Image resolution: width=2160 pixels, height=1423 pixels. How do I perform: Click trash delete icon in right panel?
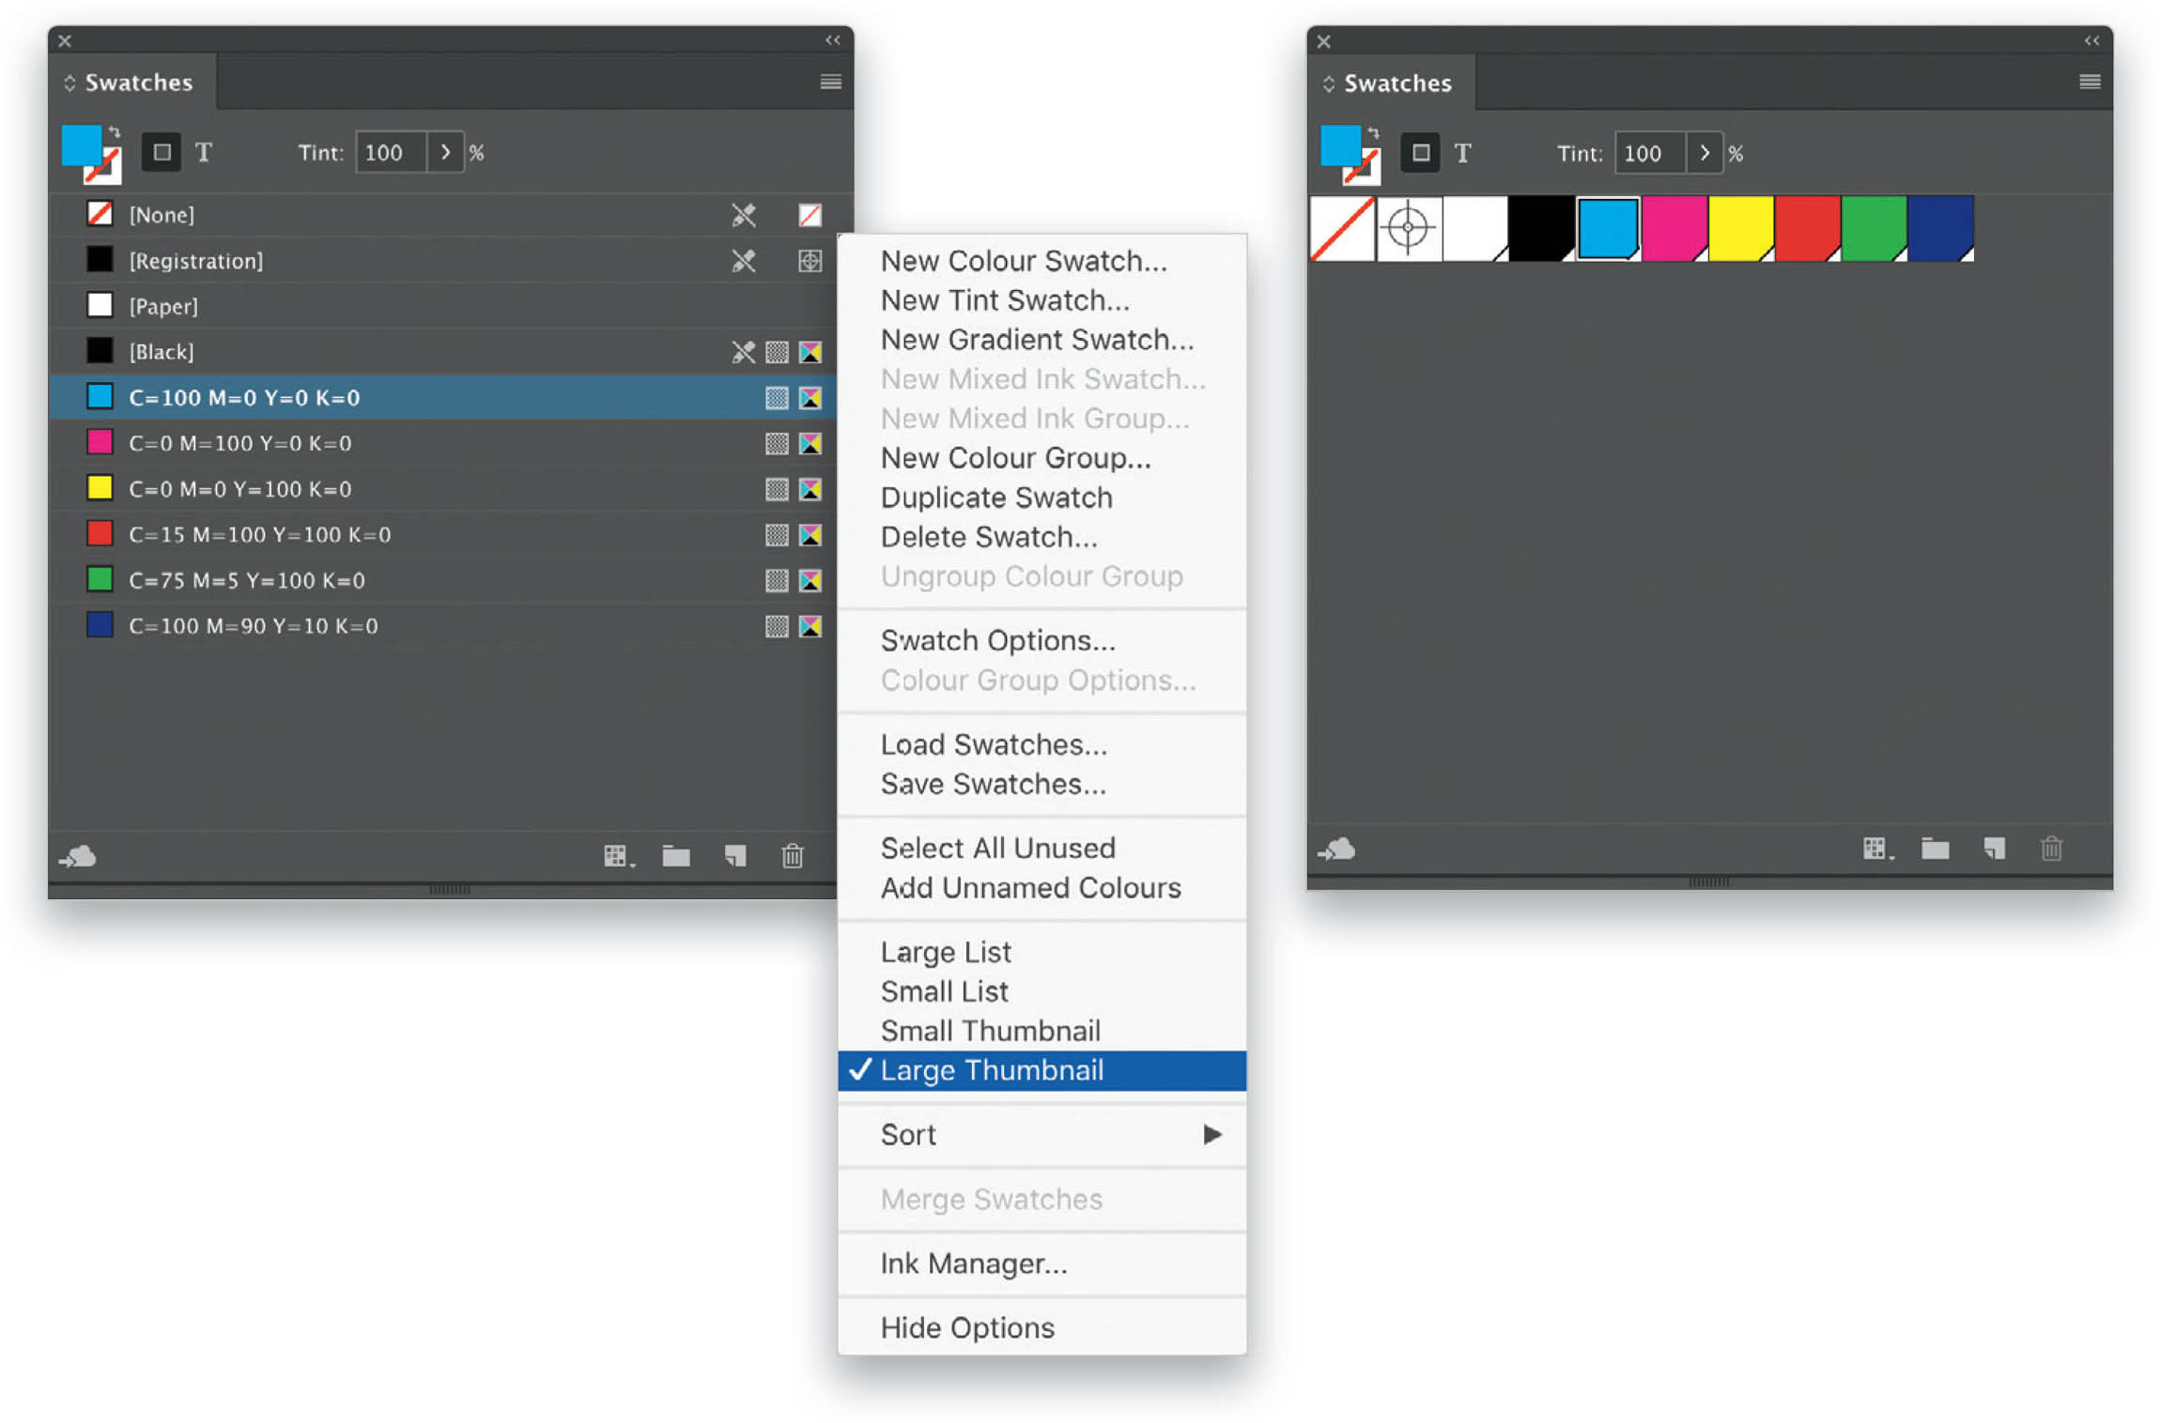click(x=2051, y=849)
